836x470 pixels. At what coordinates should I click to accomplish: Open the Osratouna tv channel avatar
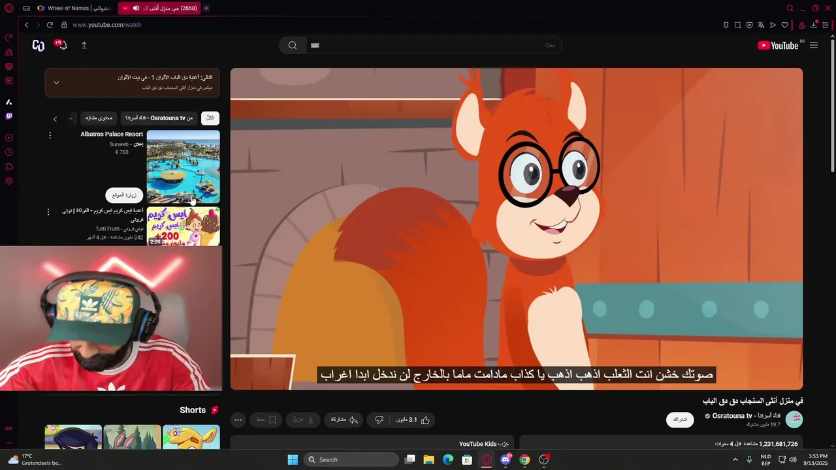coord(794,419)
